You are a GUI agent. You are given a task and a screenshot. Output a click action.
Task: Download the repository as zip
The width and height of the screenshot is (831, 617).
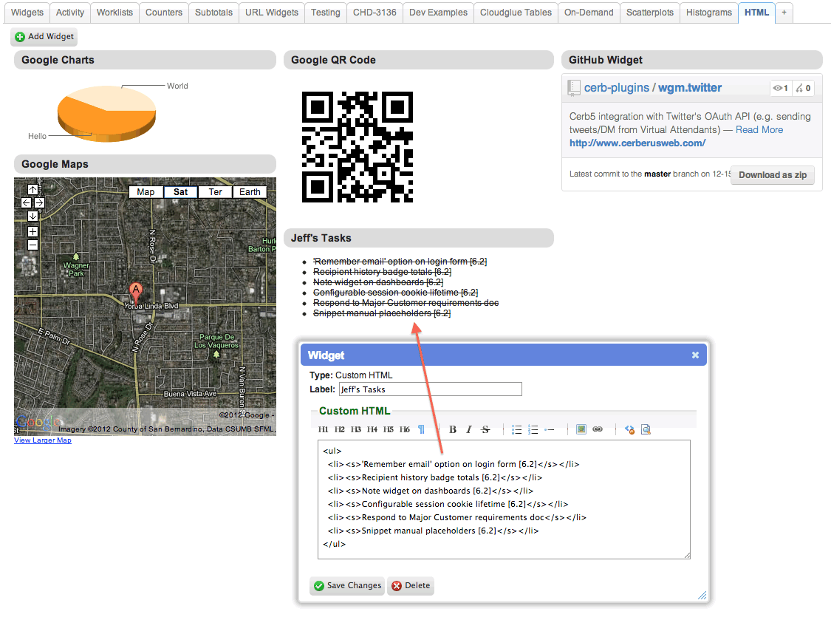[773, 175]
